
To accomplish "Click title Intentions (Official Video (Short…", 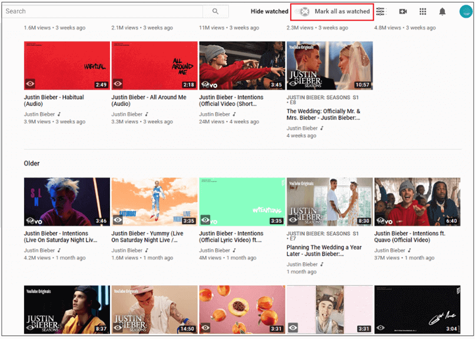I will tap(231, 100).
